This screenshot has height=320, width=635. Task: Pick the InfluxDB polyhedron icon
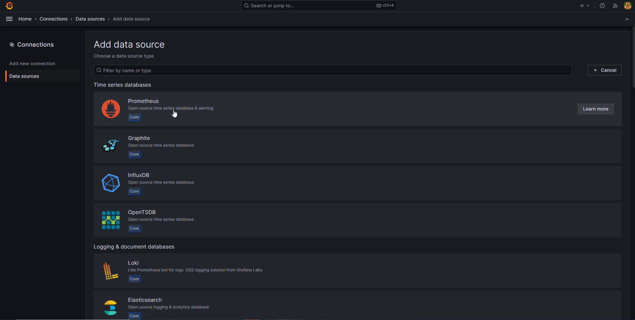coord(111,183)
